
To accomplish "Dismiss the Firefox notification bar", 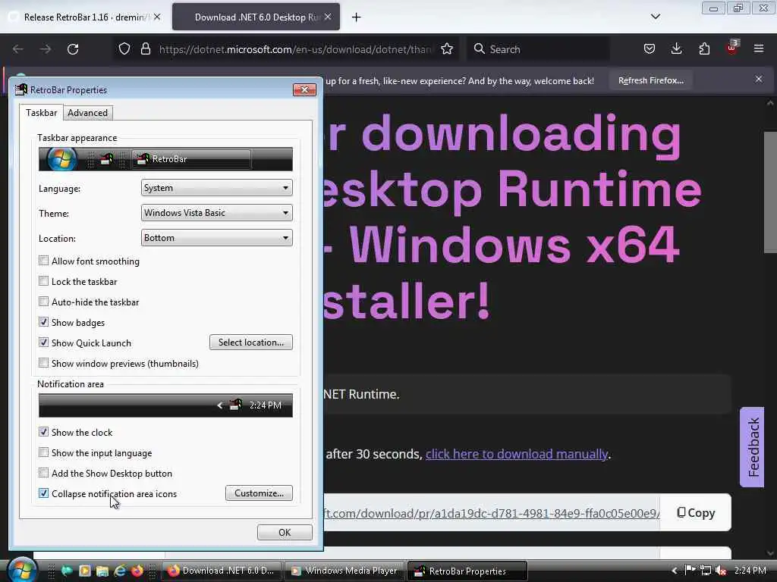I will click(x=759, y=79).
